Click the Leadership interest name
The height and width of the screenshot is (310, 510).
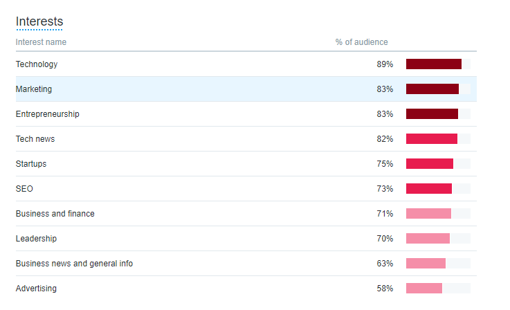point(36,239)
